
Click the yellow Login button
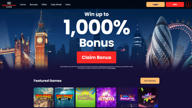(155, 5)
